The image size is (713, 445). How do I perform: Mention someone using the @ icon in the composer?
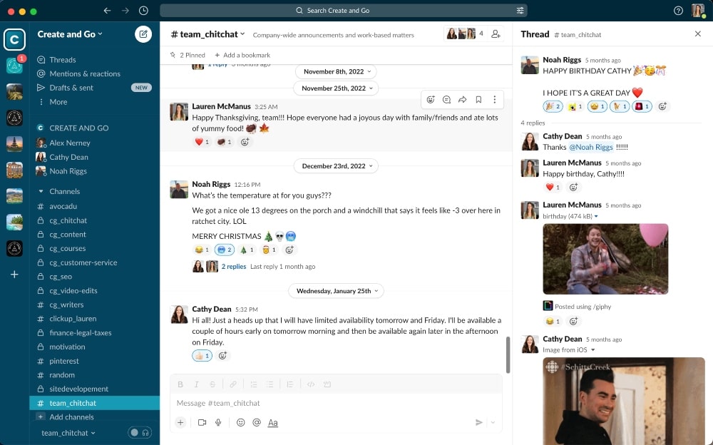click(257, 422)
